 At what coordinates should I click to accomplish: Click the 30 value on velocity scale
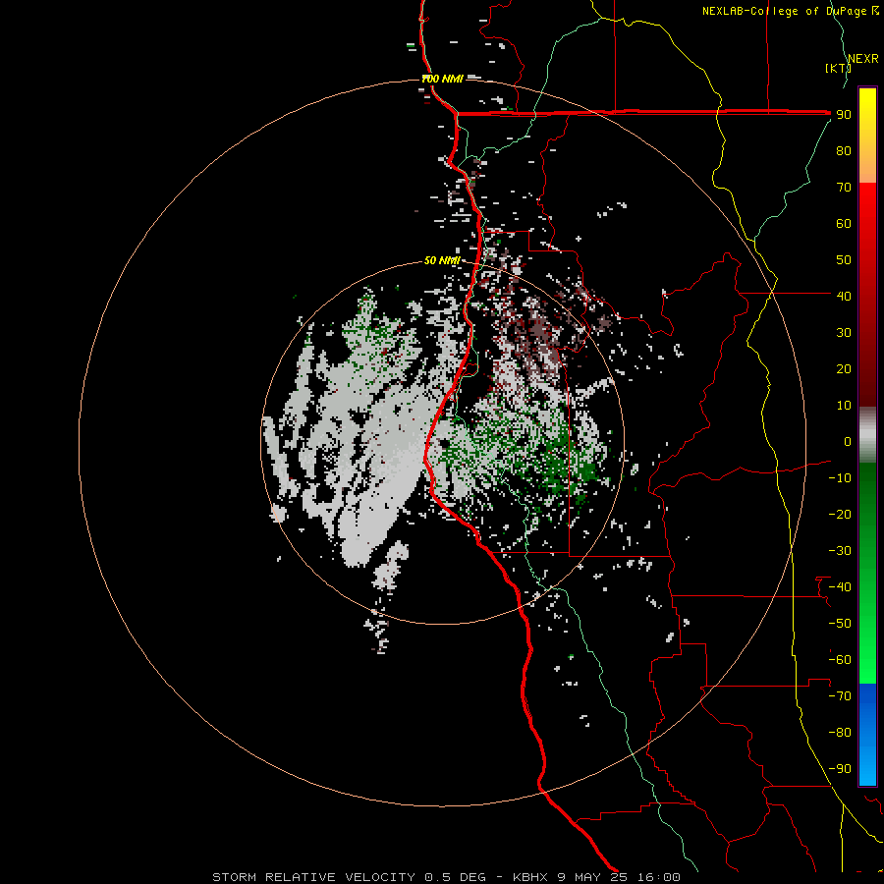pyautogui.click(x=844, y=333)
